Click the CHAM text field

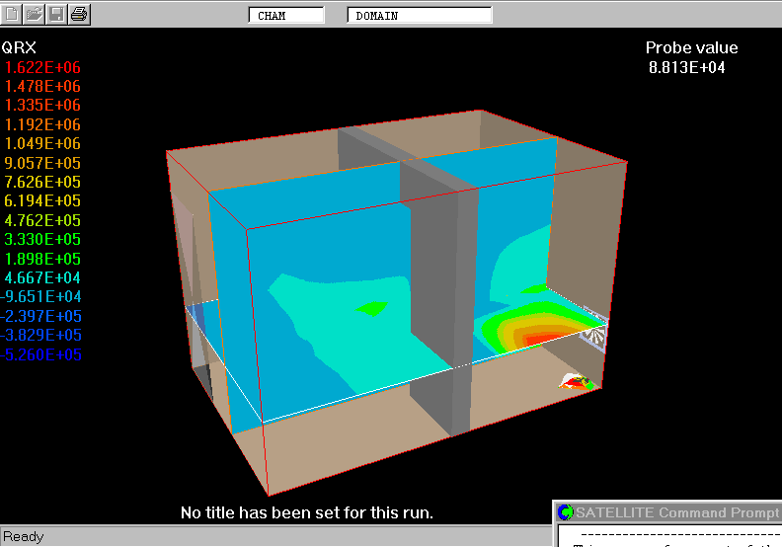click(x=285, y=16)
